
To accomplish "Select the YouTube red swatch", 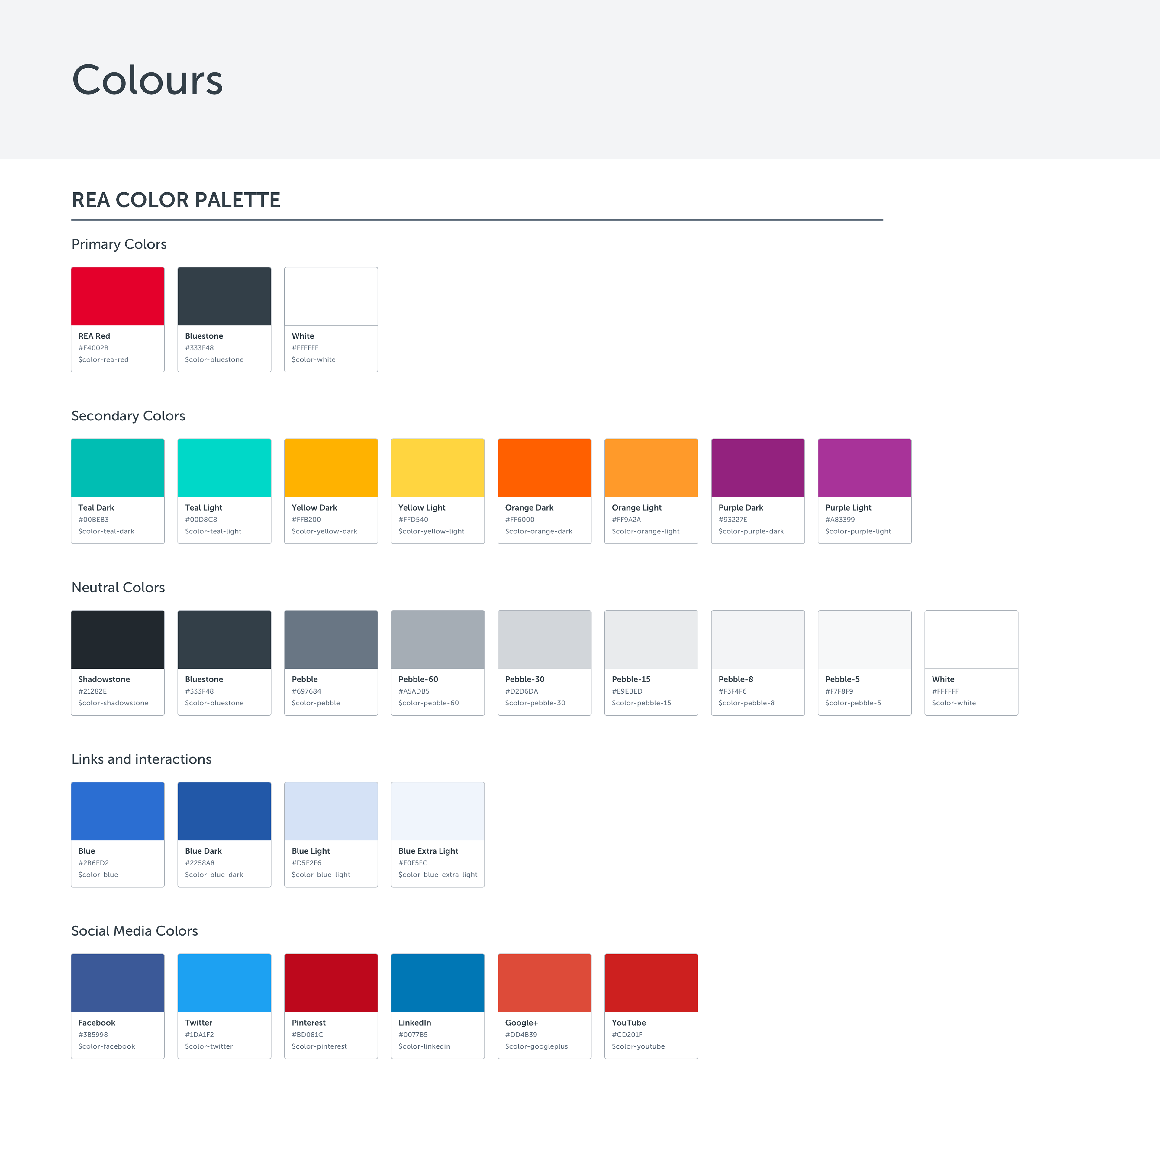I will tap(651, 983).
